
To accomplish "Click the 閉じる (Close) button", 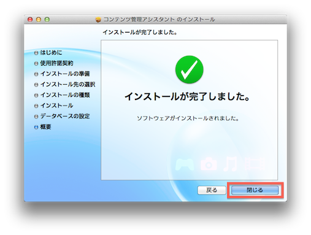I will tap(255, 190).
